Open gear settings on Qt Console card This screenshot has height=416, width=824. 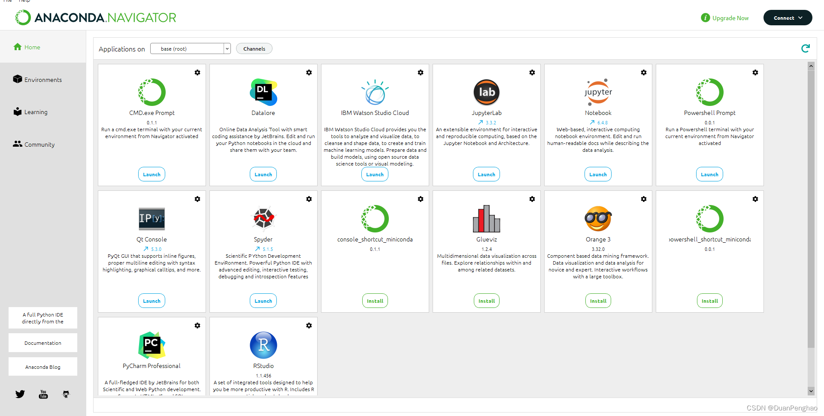(197, 199)
